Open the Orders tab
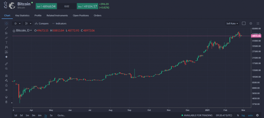This screenshot has width=264, height=118. [x=98, y=15]
